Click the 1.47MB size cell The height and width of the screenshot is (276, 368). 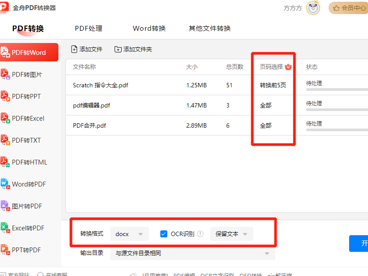[x=196, y=105]
